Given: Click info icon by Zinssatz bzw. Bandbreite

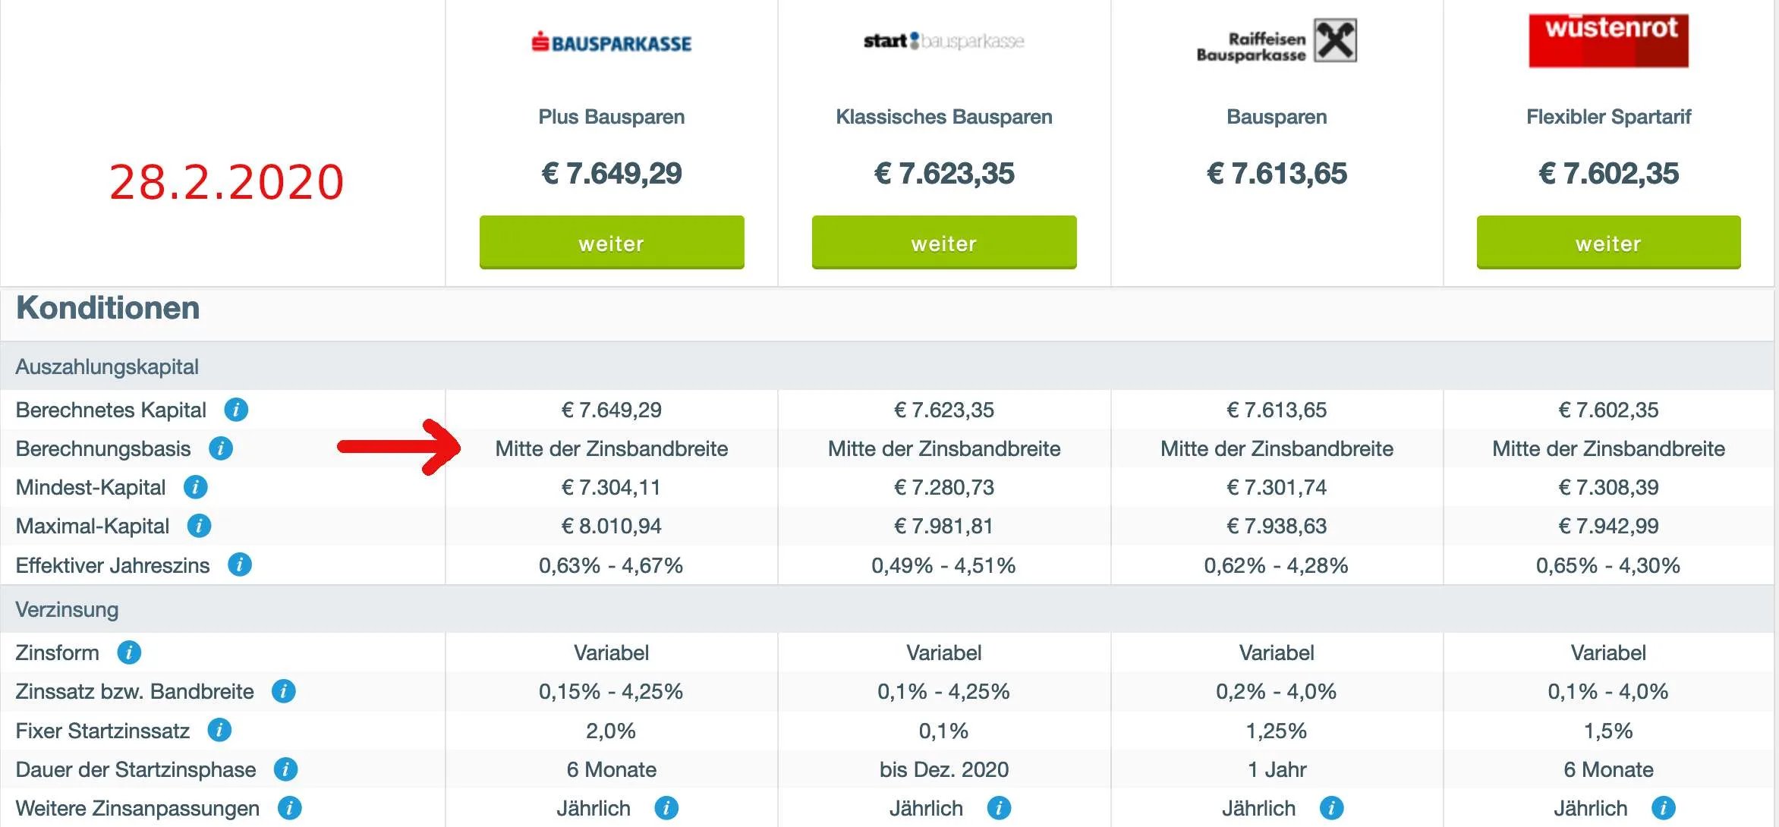Looking at the screenshot, I should point(284,691).
